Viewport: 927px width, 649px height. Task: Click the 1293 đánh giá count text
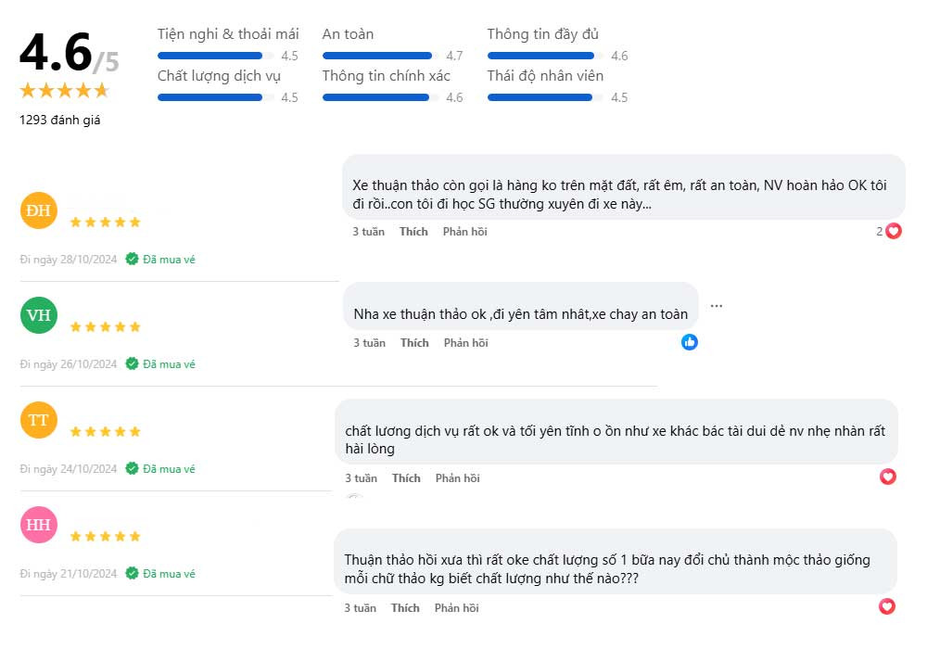click(59, 120)
